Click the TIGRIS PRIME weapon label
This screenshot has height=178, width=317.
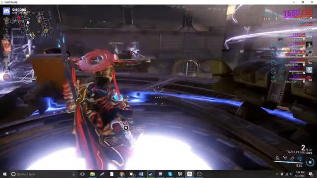[x=299, y=152]
